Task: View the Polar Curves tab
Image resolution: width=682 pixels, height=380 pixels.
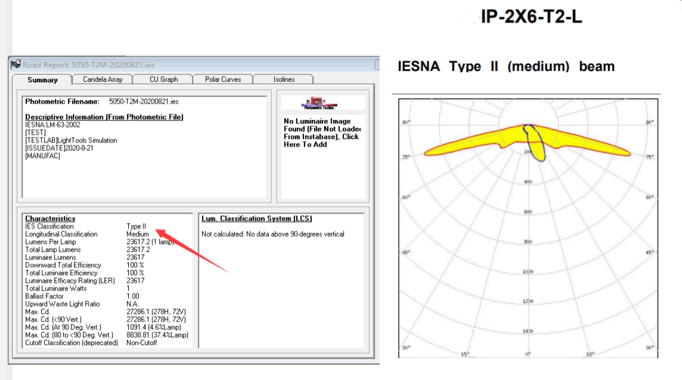Action: click(x=223, y=80)
